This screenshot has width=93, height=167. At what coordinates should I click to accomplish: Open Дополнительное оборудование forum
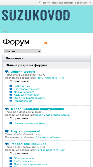(x=37, y=109)
